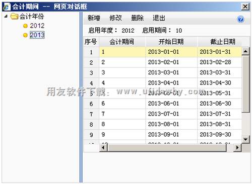This screenshot has width=252, height=184.
Task: Click 新增 to add a period
Action: 94,18
